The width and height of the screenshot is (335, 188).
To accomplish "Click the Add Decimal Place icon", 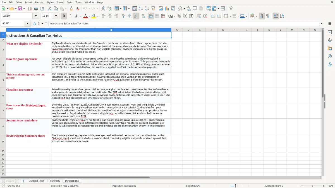I will pos(199,16).
